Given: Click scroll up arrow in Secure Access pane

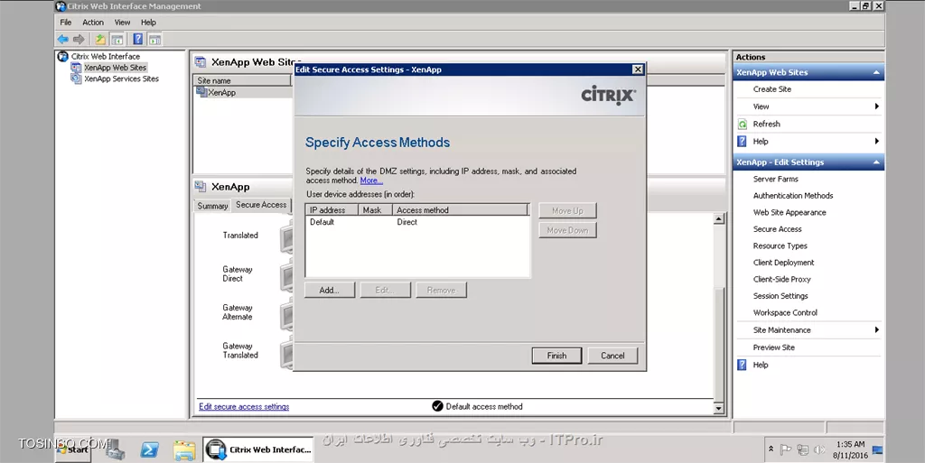Looking at the screenshot, I should 718,219.
